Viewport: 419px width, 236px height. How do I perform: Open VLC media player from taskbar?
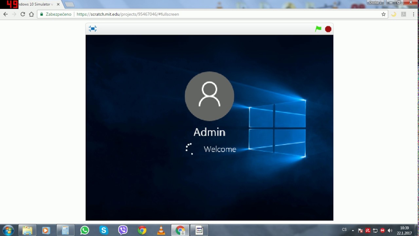pyautogui.click(x=161, y=230)
